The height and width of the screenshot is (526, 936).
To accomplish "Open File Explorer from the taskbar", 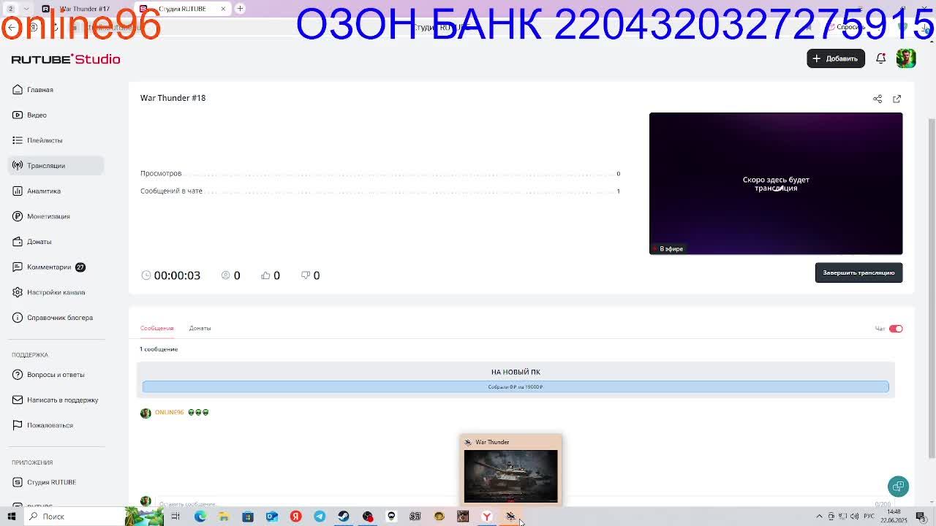I will click(x=224, y=517).
